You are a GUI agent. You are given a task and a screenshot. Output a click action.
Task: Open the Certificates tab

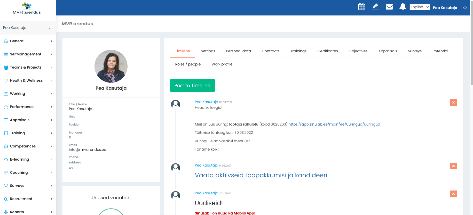pyautogui.click(x=327, y=51)
